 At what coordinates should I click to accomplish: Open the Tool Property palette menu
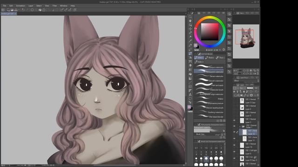click(195, 125)
